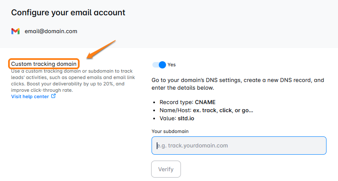Viewport: 338px width, 181px height.
Task: Click the bold 'ex. track, click, or go...' text
Action: 223,110
